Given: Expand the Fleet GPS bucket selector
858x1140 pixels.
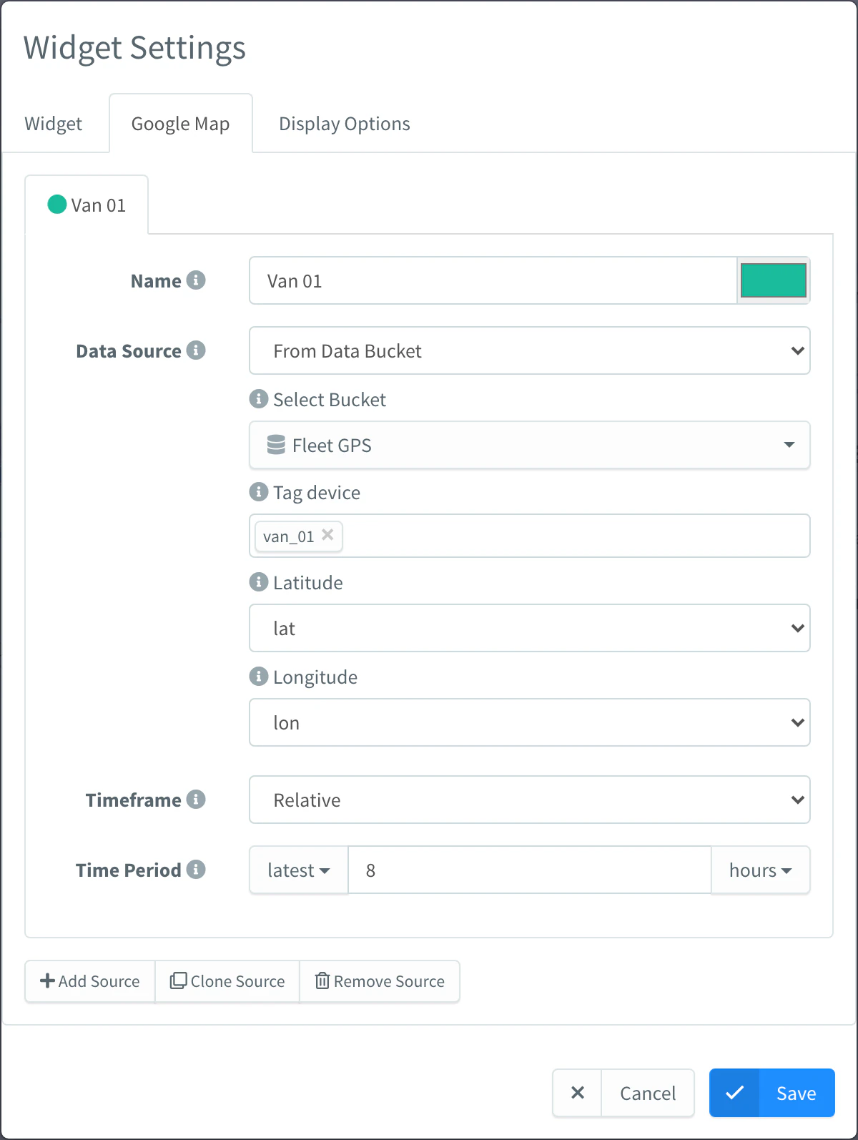Looking at the screenshot, I should point(530,445).
